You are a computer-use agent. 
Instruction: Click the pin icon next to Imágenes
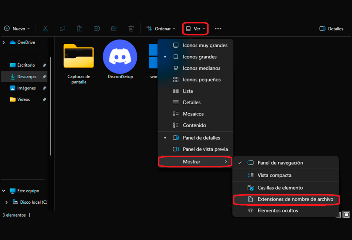point(44,88)
